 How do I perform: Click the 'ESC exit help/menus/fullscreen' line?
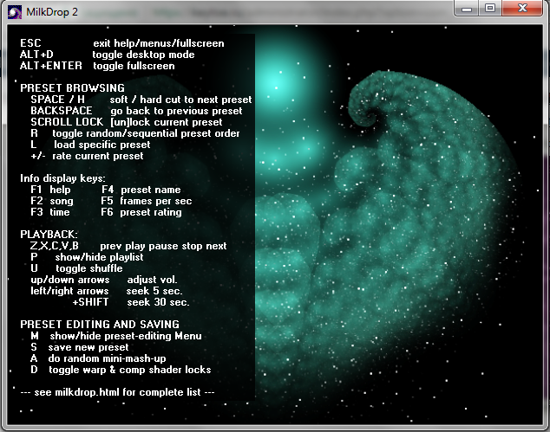121,43
